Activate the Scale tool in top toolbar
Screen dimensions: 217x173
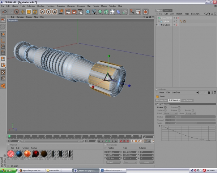[29, 12]
